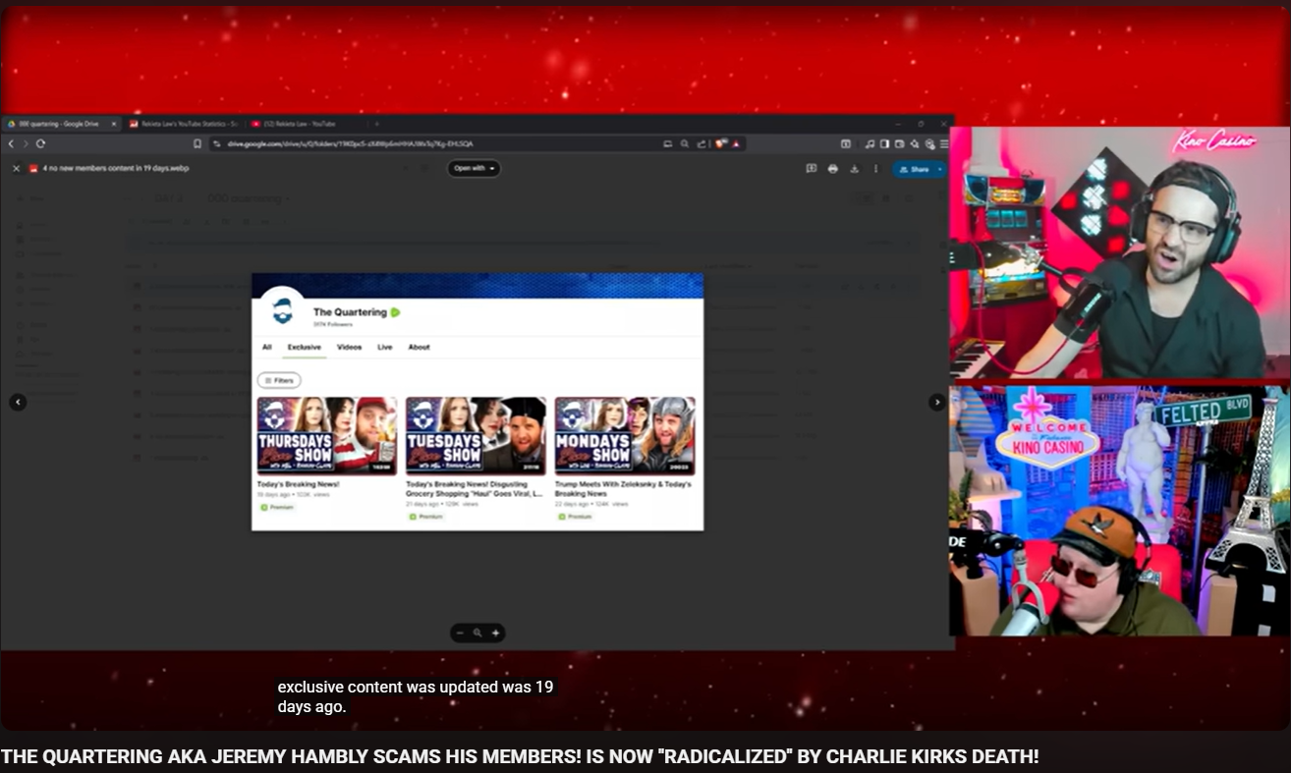This screenshot has height=773, width=1291.
Task: Zoom out of the preview image
Action: tap(460, 634)
